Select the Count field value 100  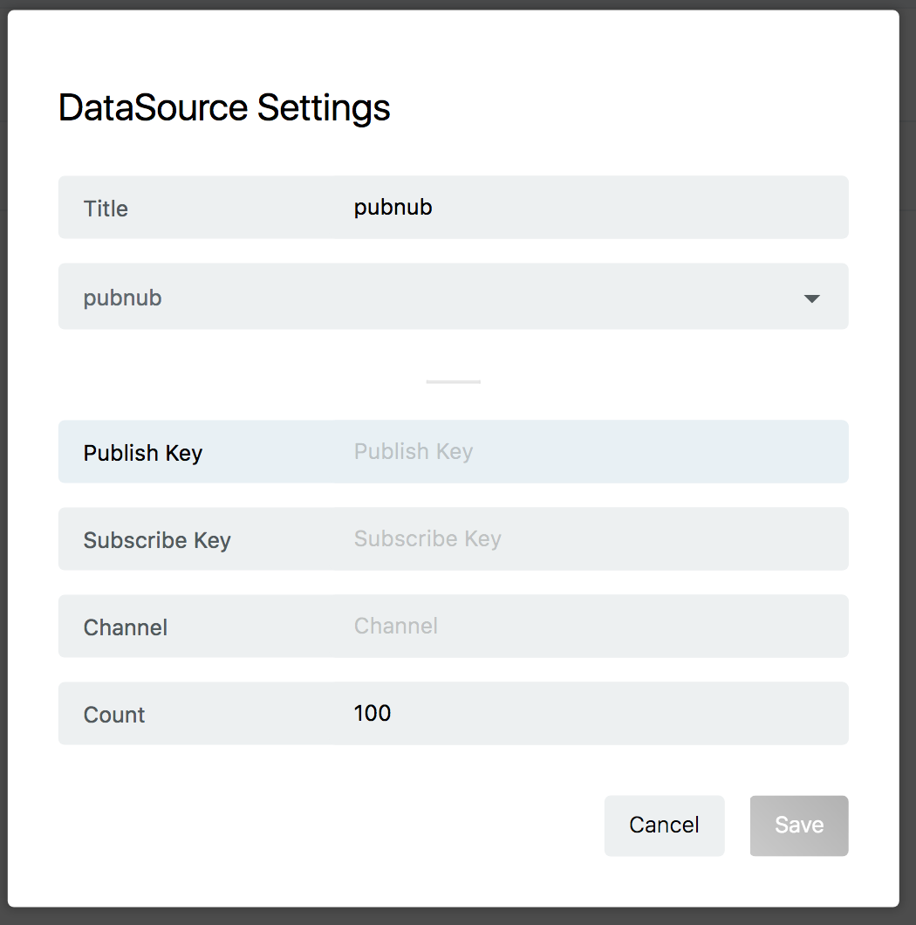(x=373, y=713)
